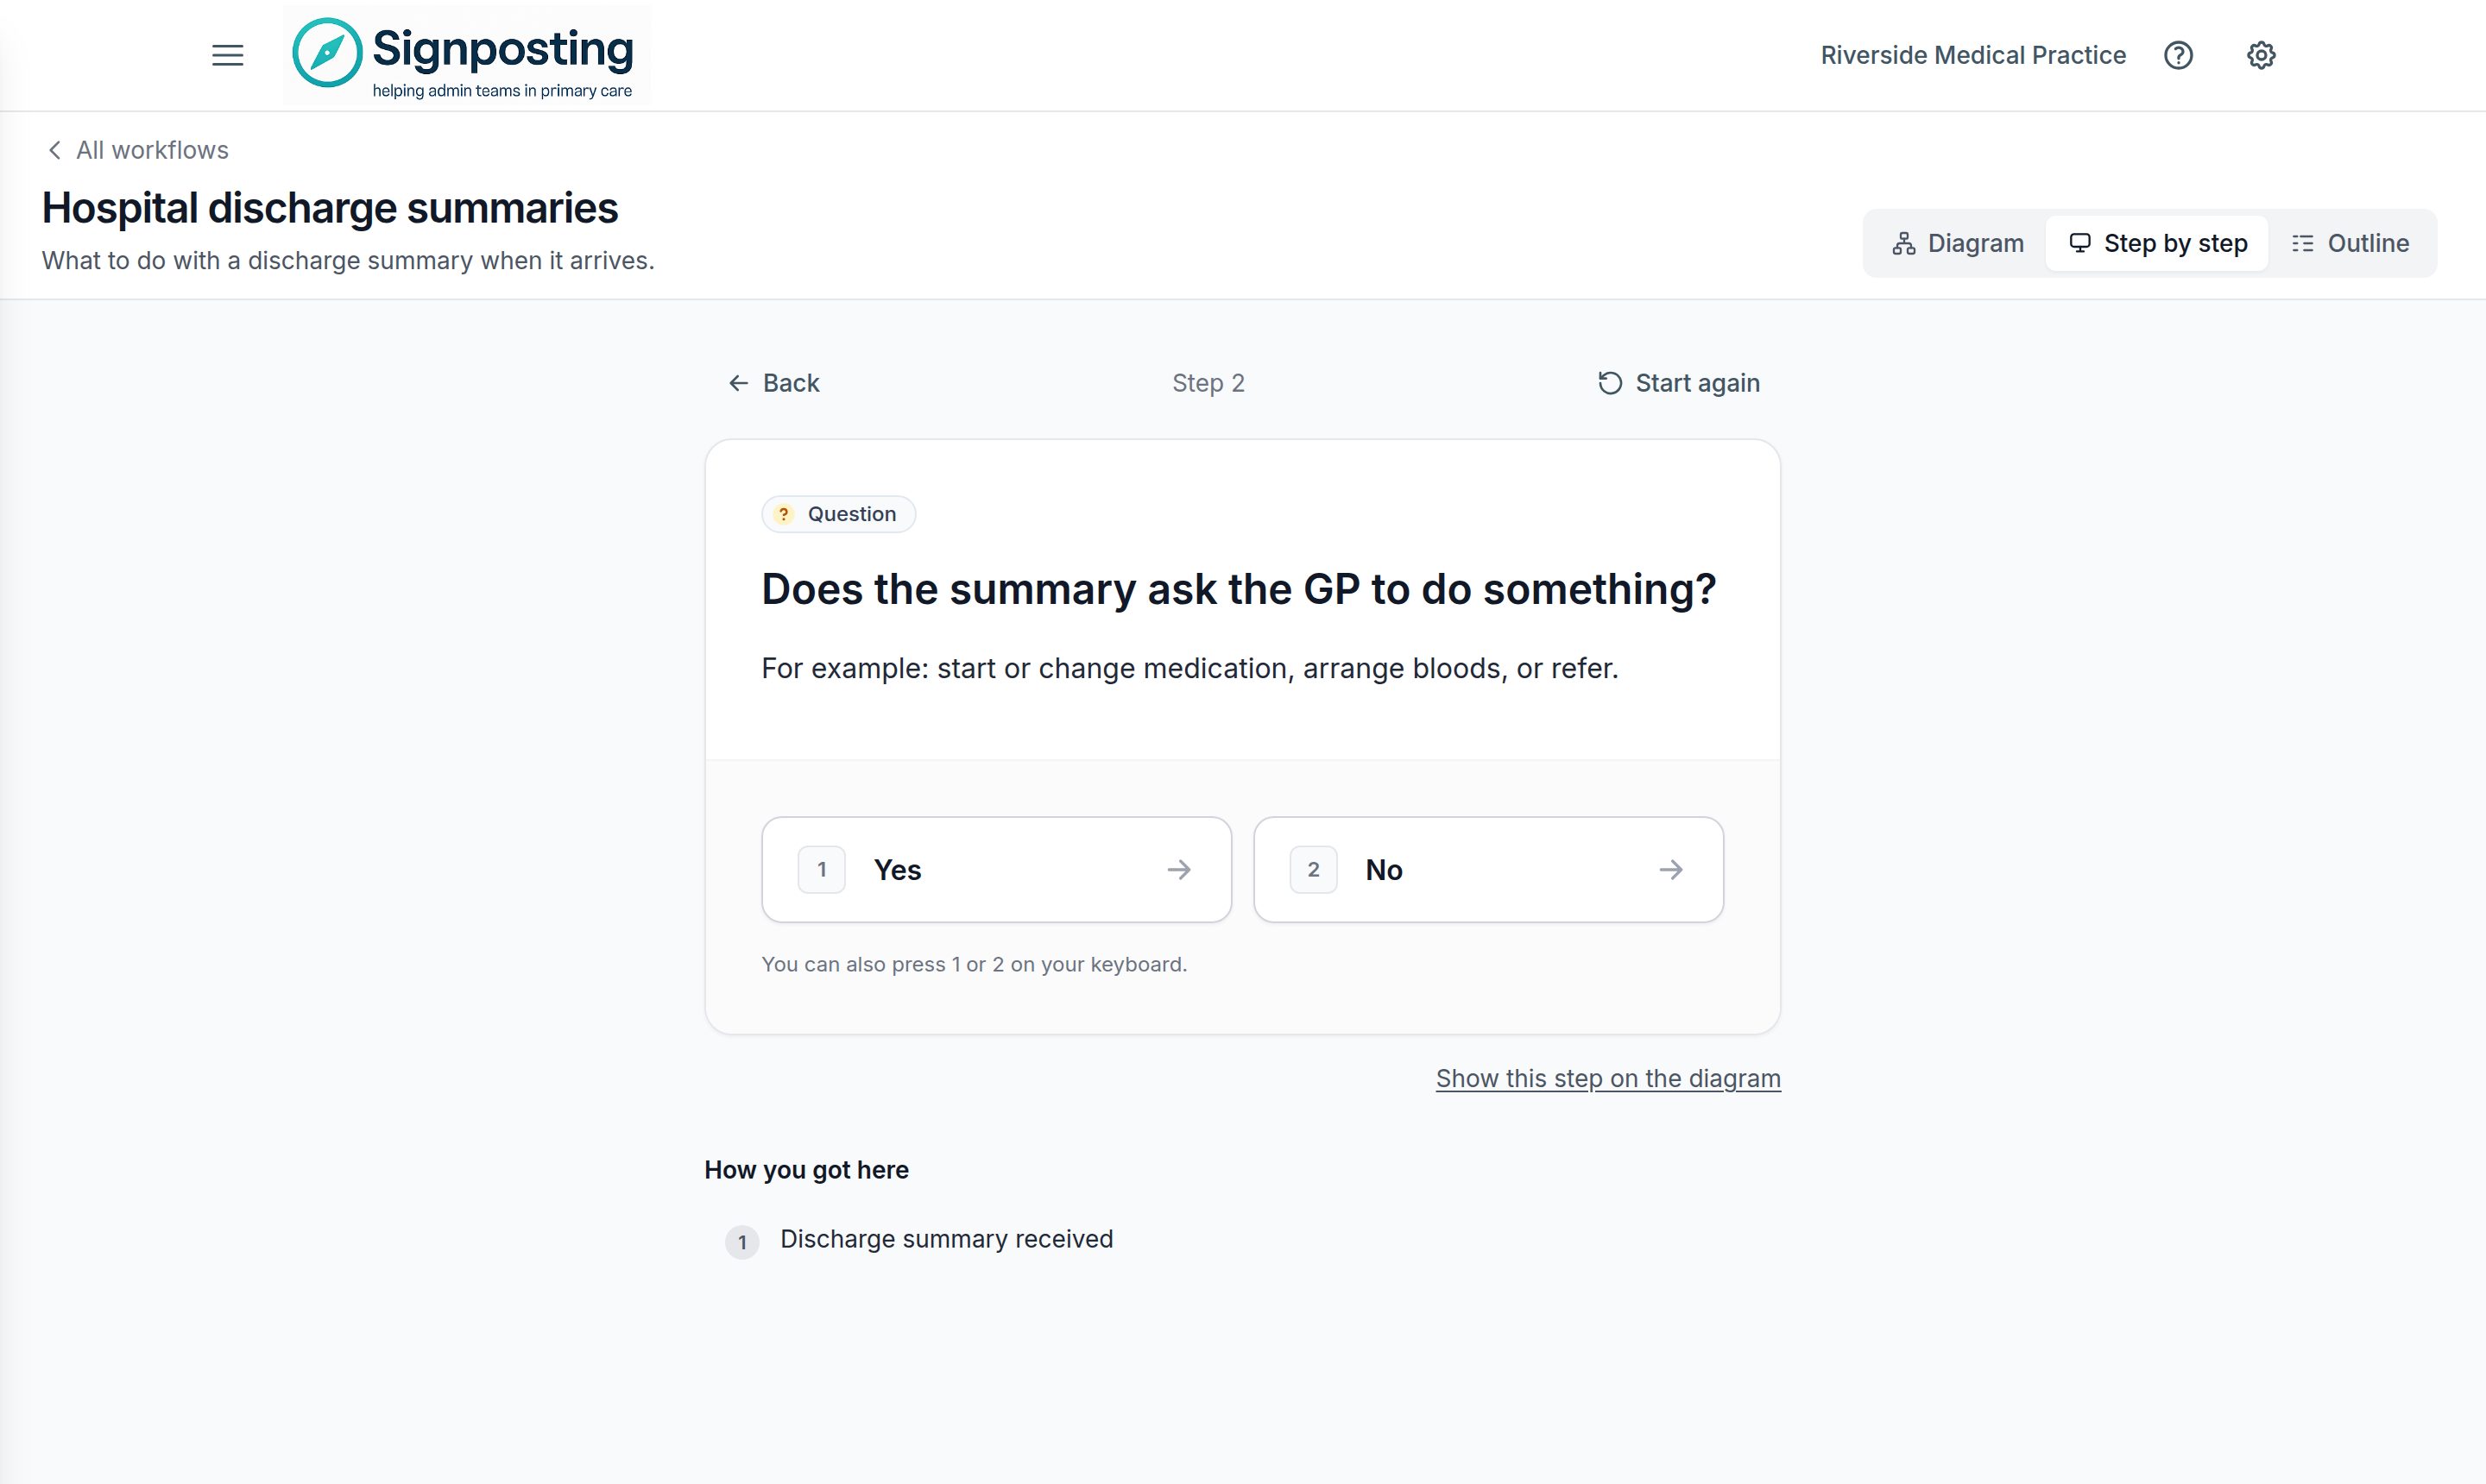Viewport: 2486px width, 1484px height.
Task: Answer No to the question
Action: 1487,869
